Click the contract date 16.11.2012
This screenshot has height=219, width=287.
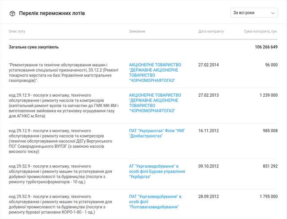pos(209,130)
